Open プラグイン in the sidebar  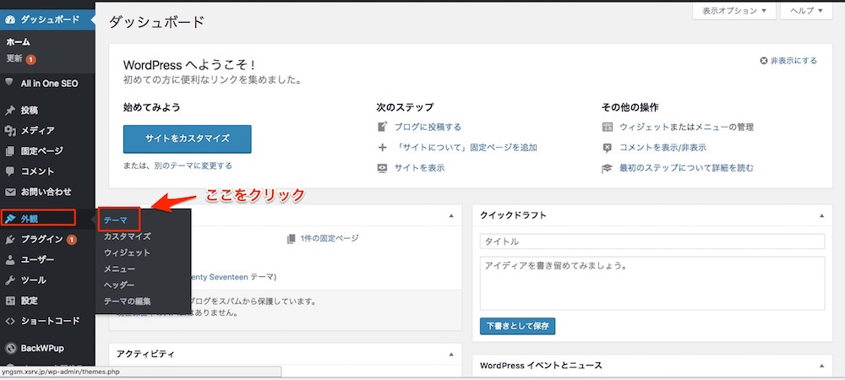(42, 239)
